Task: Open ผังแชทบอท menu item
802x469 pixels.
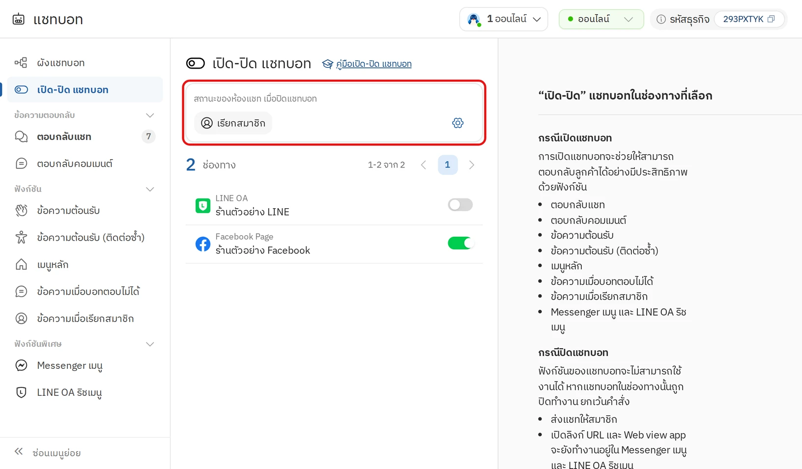Action: coord(85,62)
